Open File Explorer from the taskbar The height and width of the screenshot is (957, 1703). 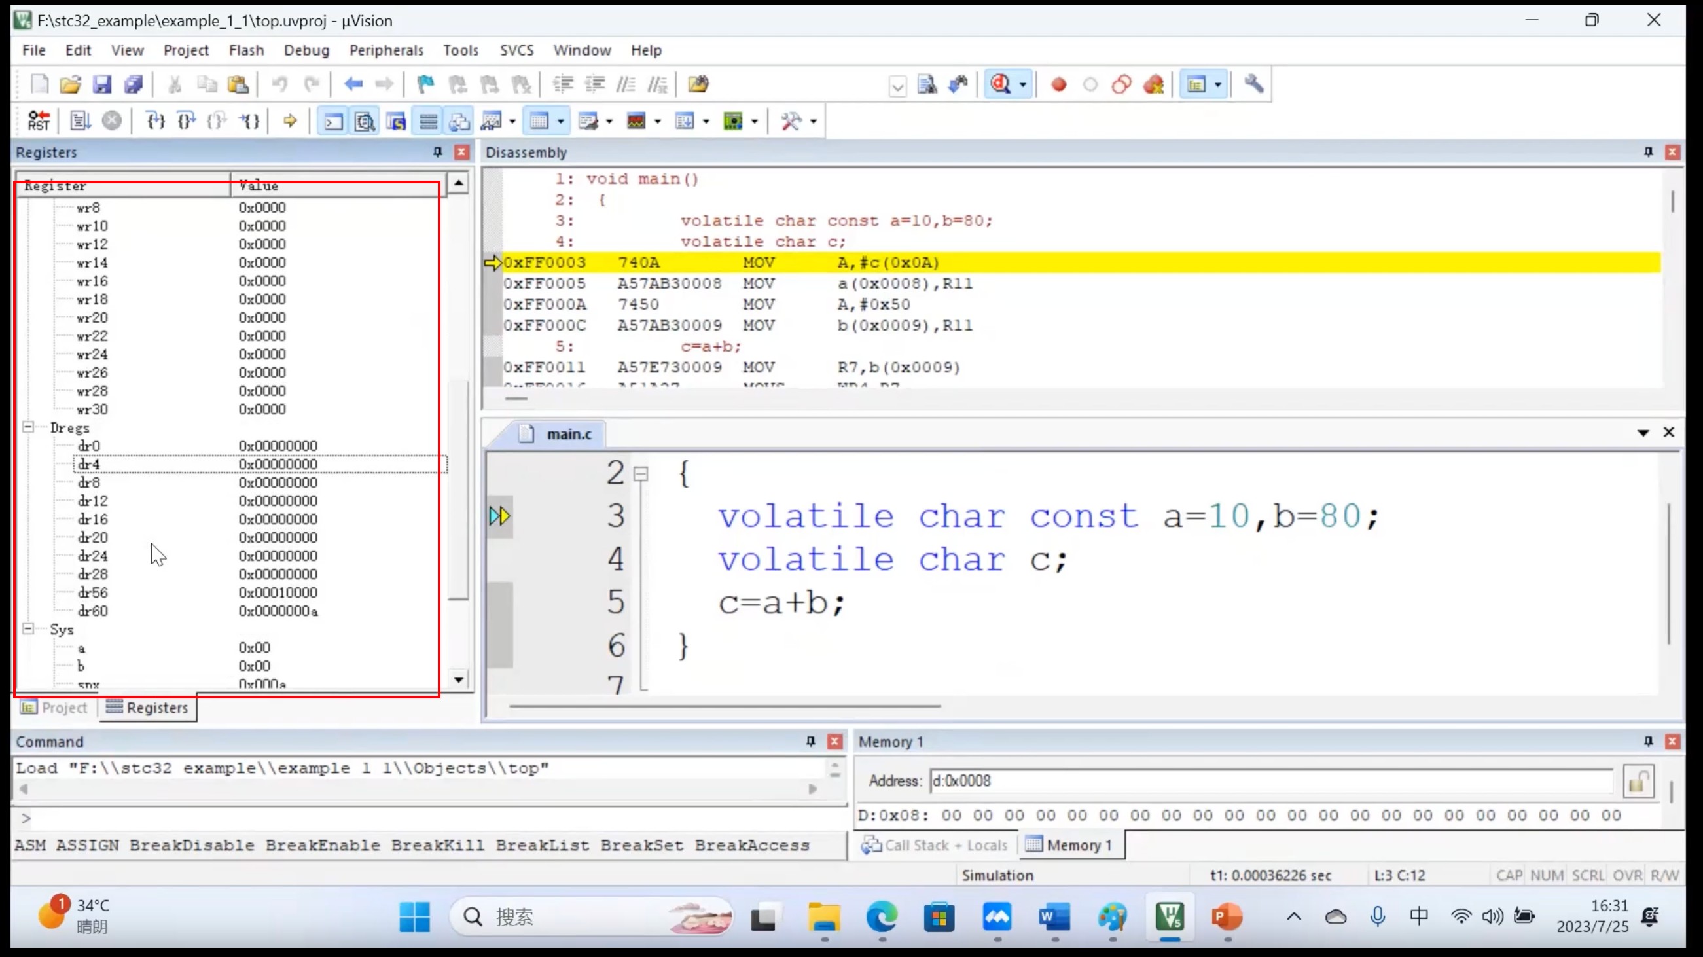(x=823, y=917)
